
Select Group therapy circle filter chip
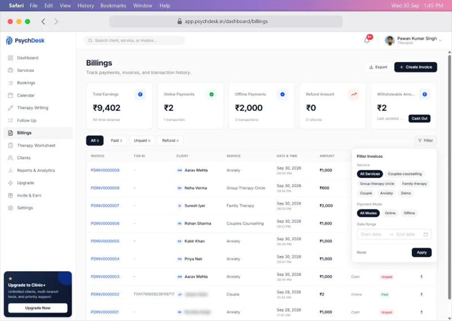tap(377, 183)
